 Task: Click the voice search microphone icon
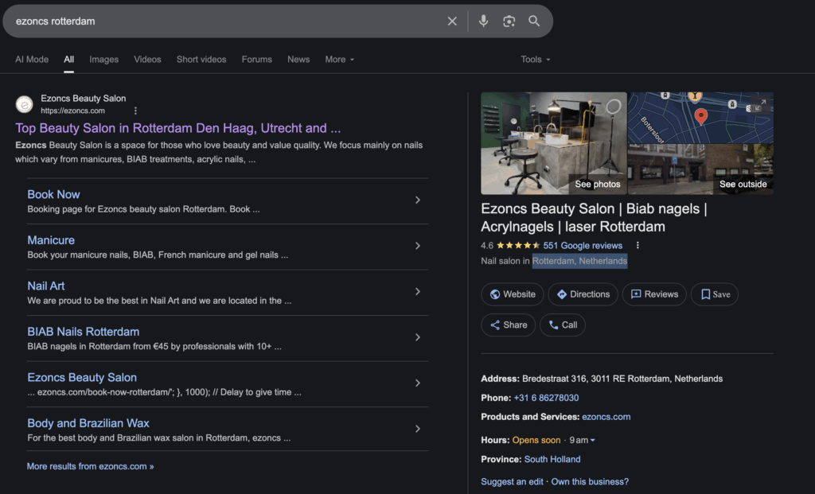[483, 21]
